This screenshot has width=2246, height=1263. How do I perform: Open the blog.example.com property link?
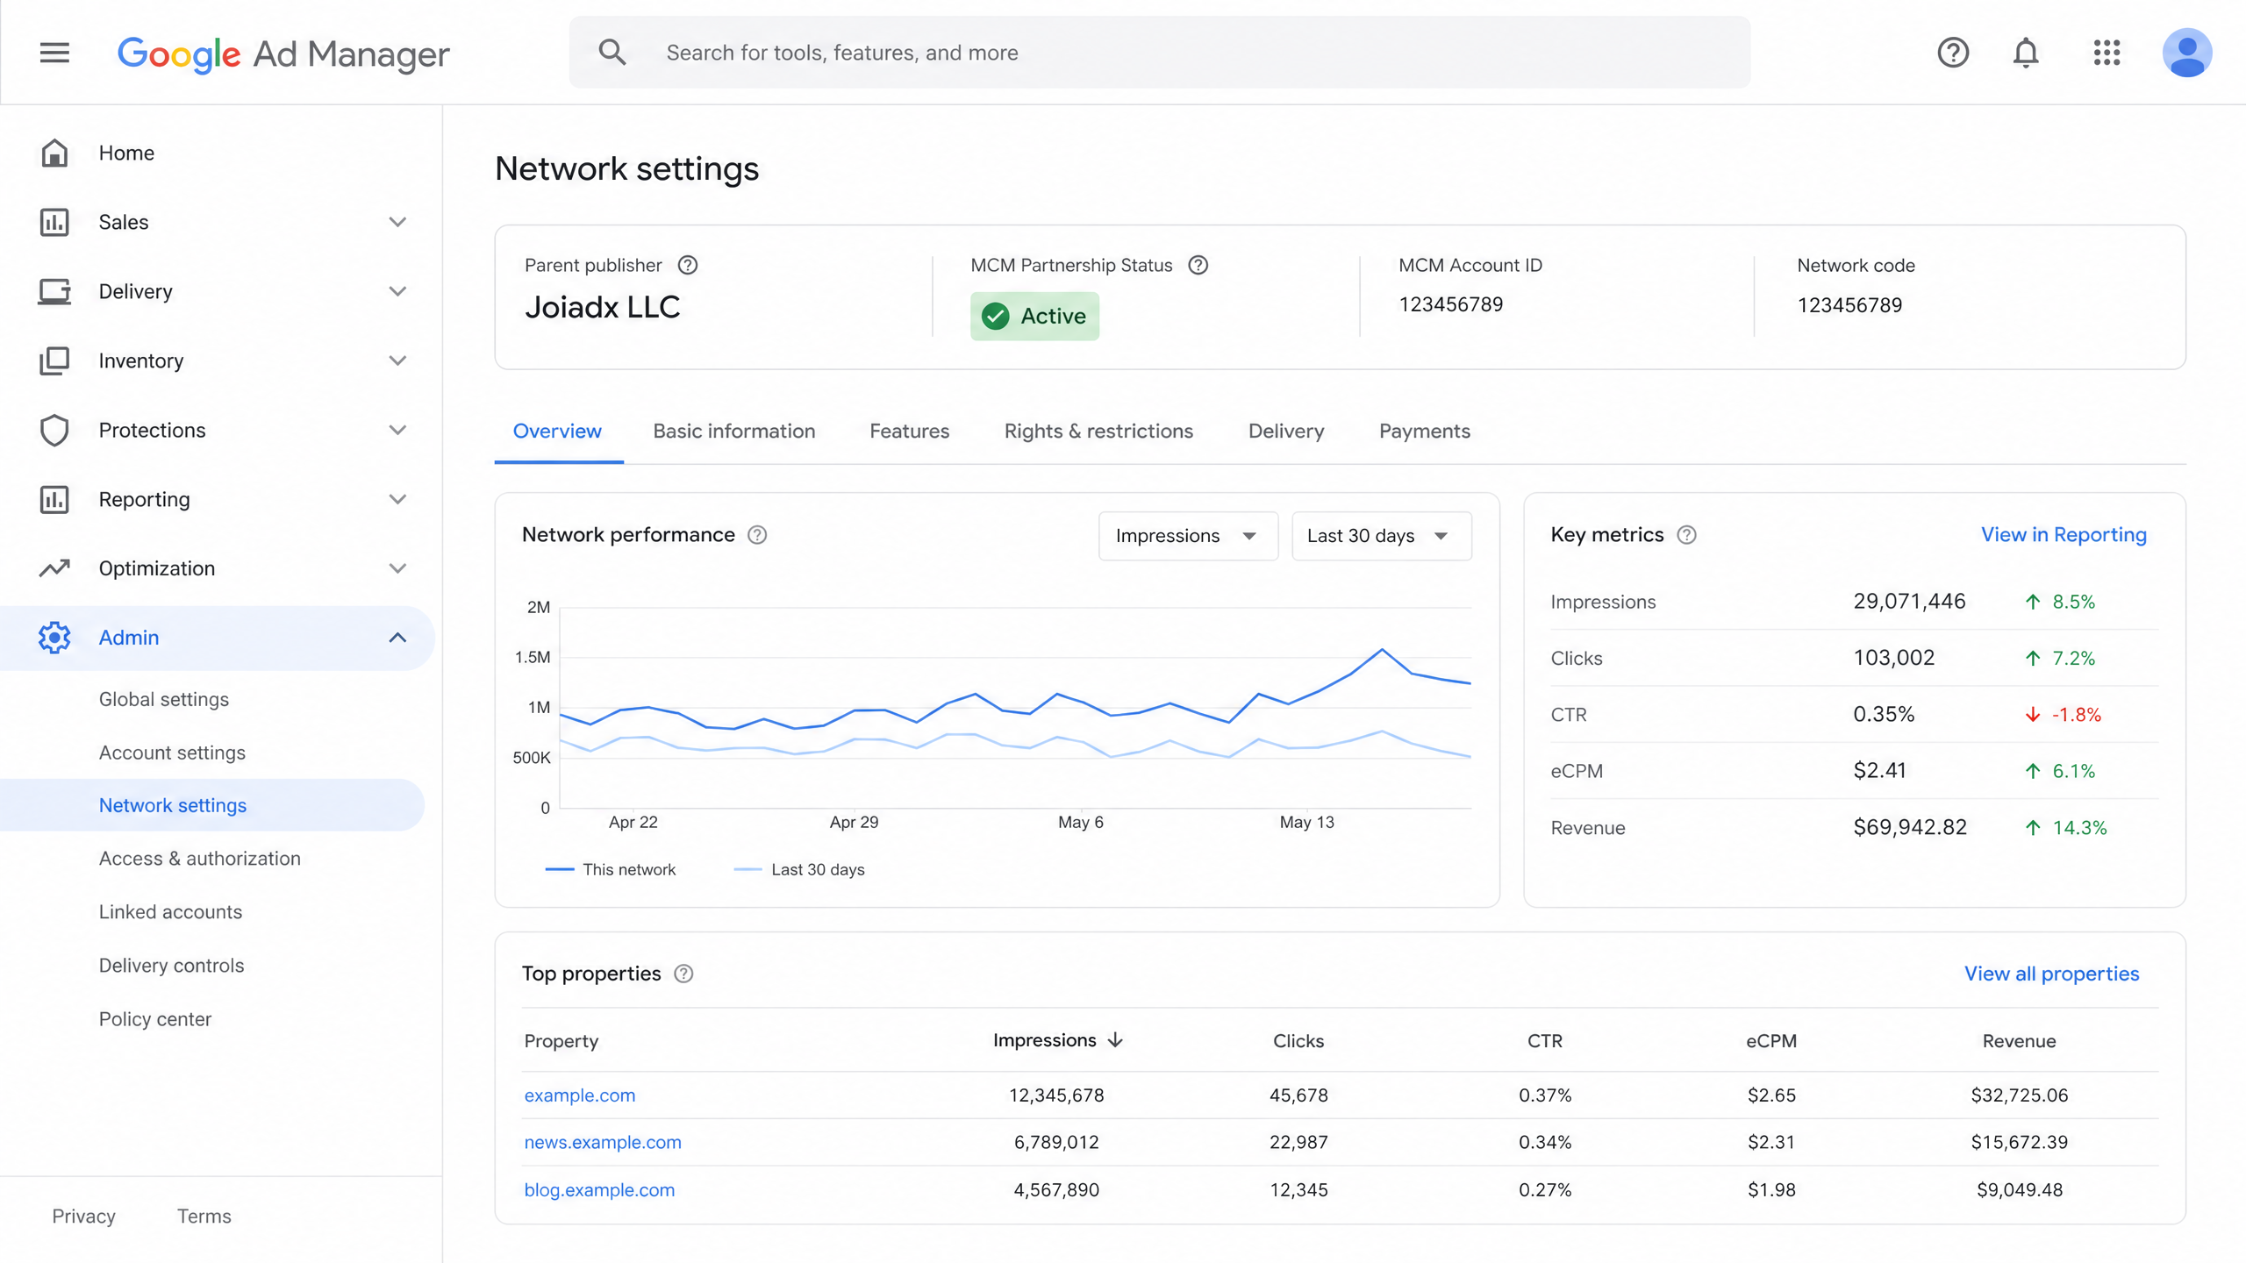599,1190
